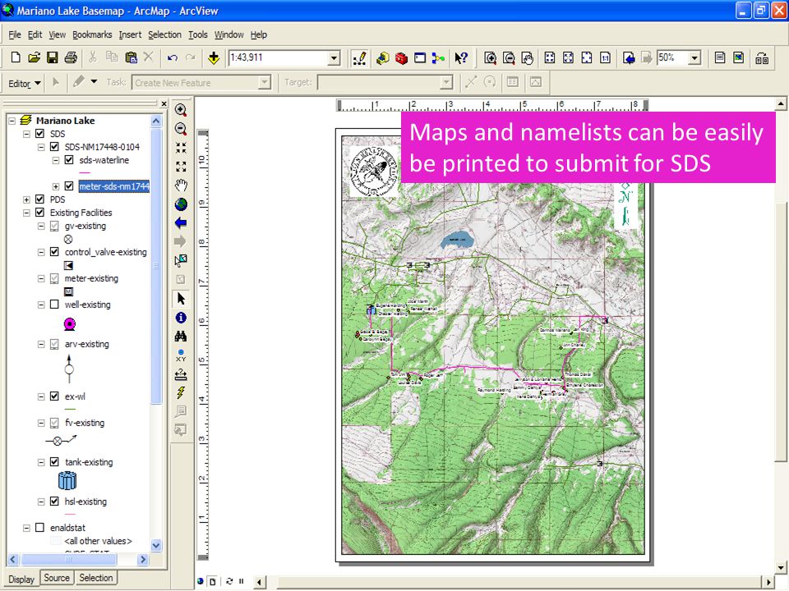Image resolution: width=789 pixels, height=591 pixels.
Task: Click the tank-existing blue tank symbol
Action: pos(67,481)
